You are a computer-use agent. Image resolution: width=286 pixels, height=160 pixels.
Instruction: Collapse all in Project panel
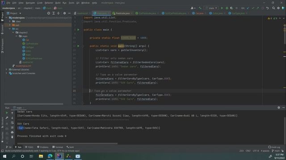pyautogui.click(x=59, y=13)
